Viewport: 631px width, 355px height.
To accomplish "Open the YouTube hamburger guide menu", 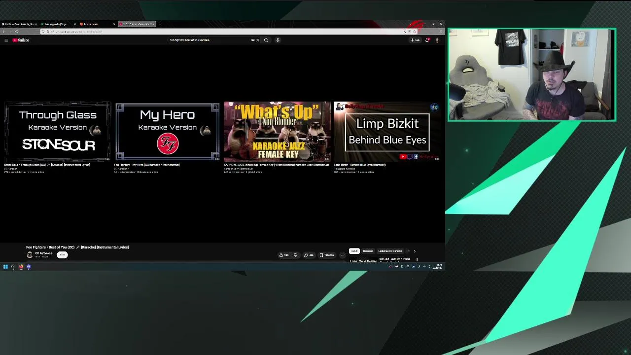I will (x=6, y=40).
